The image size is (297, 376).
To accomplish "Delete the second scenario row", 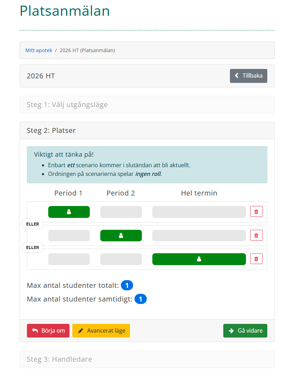I will (256, 235).
